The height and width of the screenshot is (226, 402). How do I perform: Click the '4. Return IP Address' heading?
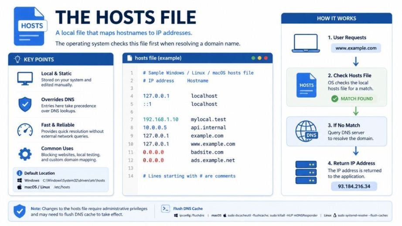[x=351, y=164]
